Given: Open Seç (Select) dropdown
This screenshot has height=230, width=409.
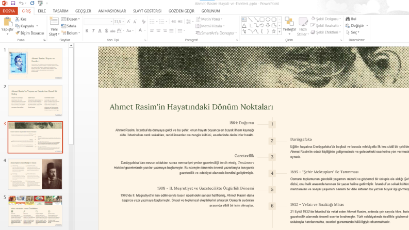Looking at the screenshot, I should tap(353, 32).
